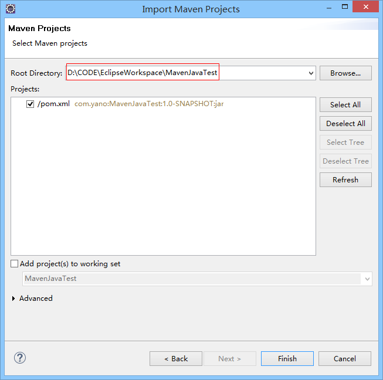383x380 pixels.
Task: Maximize the Import Maven Projects dialog
Action: [345, 7]
